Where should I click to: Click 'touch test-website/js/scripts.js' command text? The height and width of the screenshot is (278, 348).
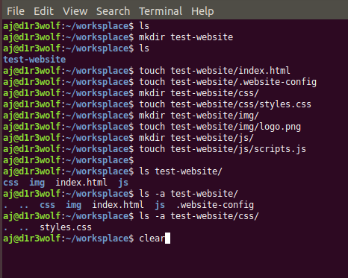click(223, 149)
